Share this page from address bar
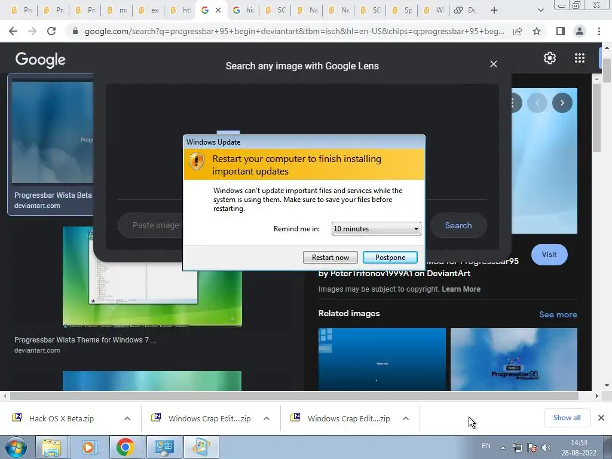Image resolution: width=612 pixels, height=459 pixels. tap(518, 31)
